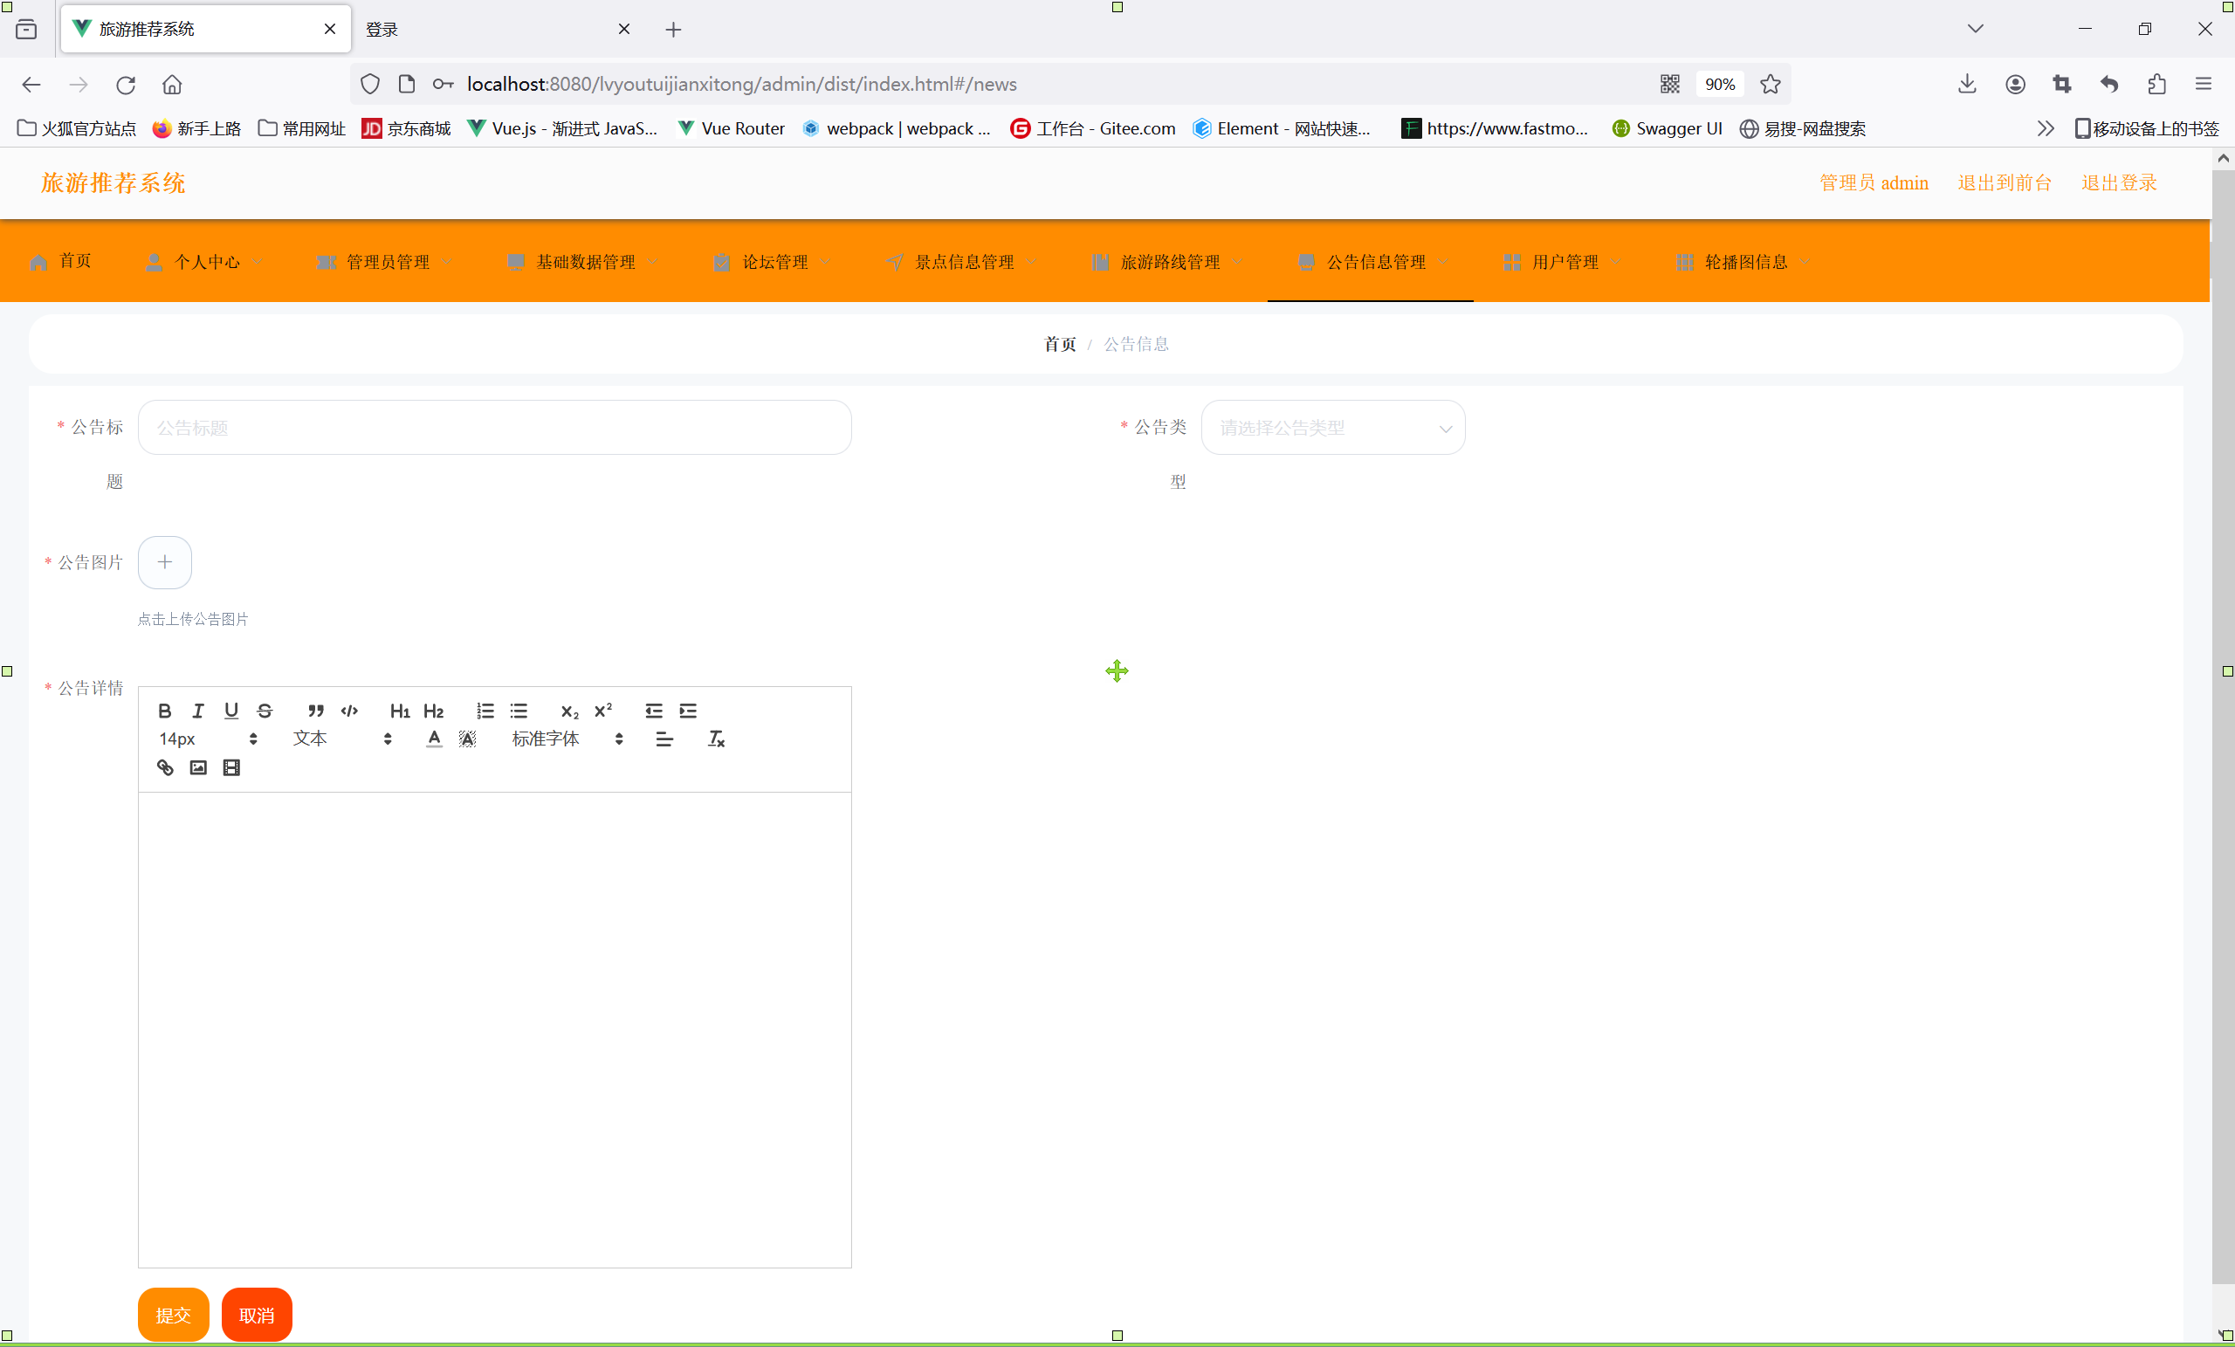
Task: Insert code block with code icon
Action: (x=349, y=711)
